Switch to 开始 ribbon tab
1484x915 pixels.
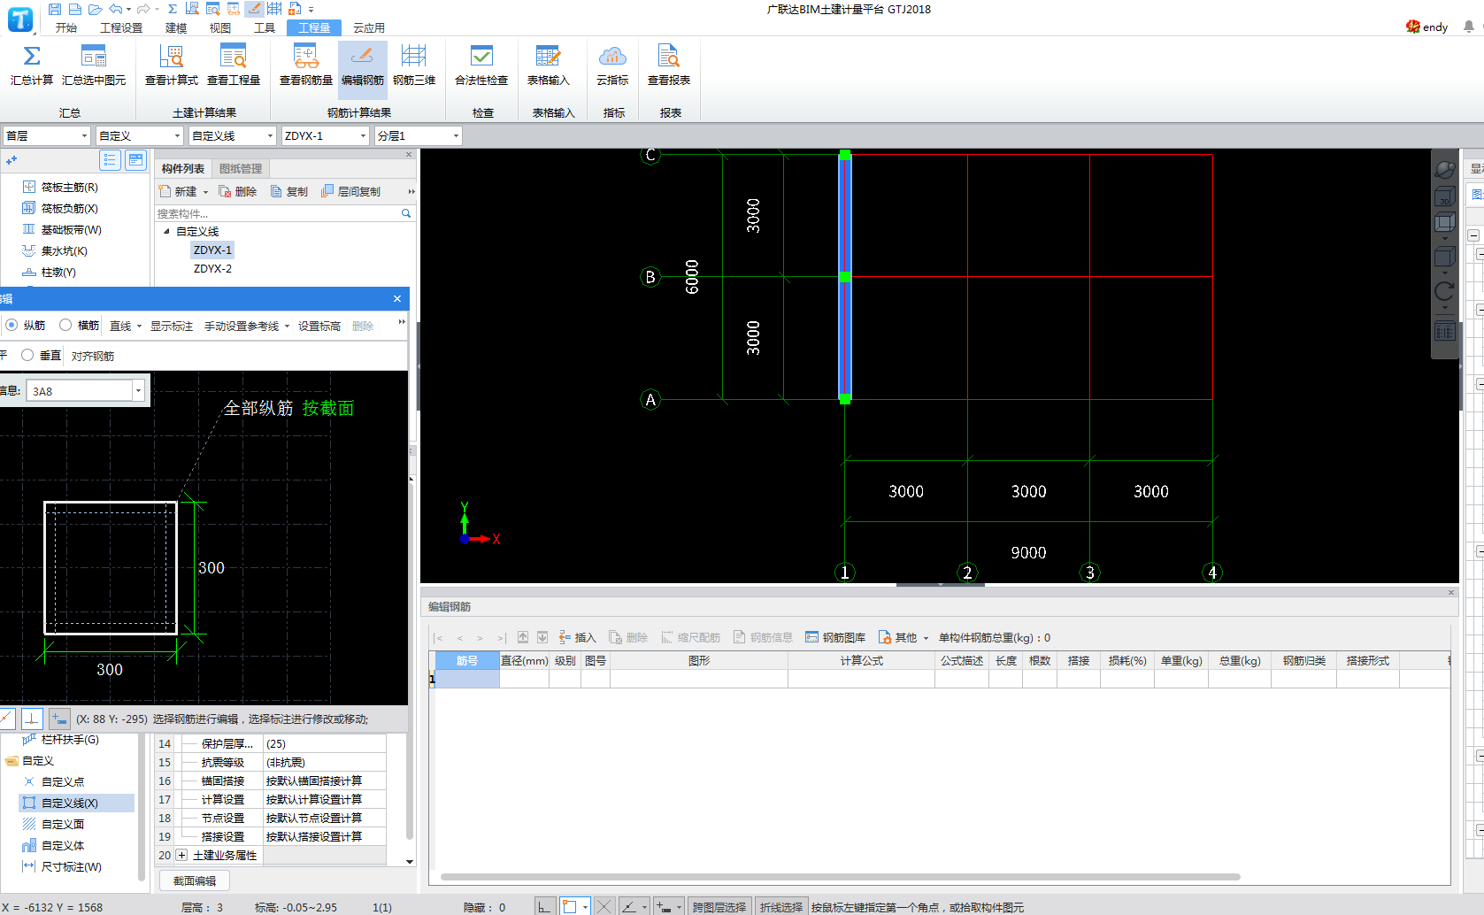(66, 27)
